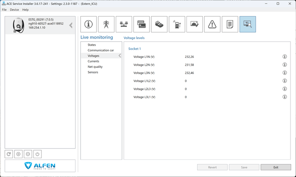Click the Voltage L1N (V) label
This screenshot has width=296, height=177.
[x=144, y=57]
